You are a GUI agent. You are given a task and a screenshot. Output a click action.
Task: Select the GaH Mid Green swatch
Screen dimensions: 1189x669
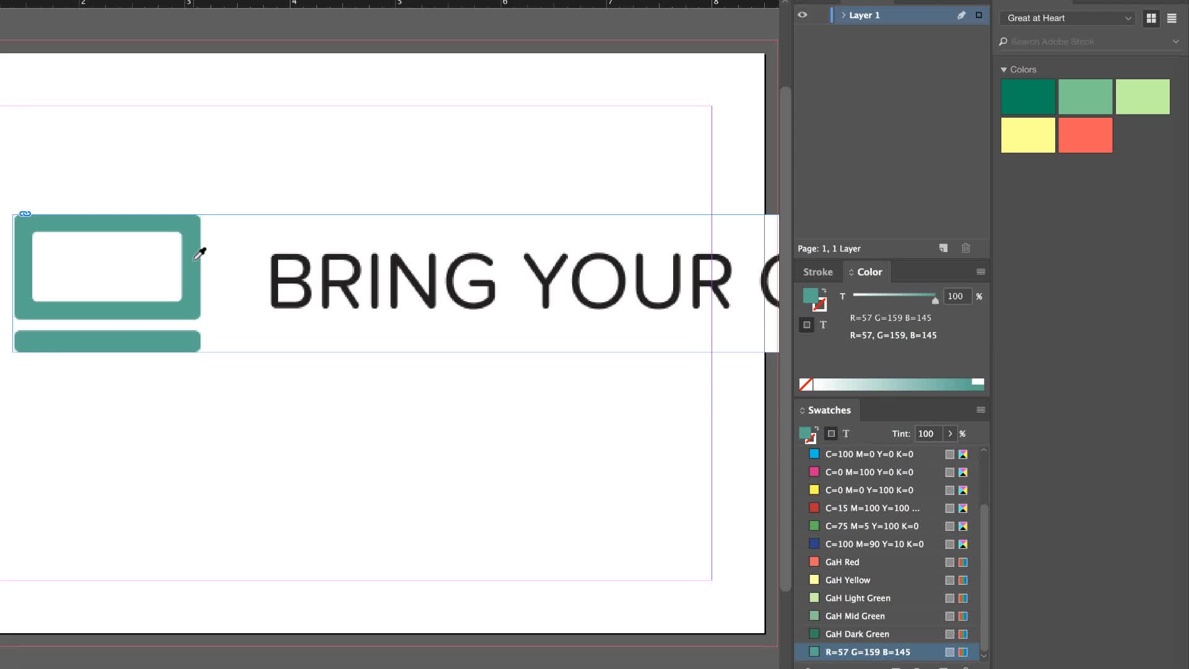coord(887,616)
